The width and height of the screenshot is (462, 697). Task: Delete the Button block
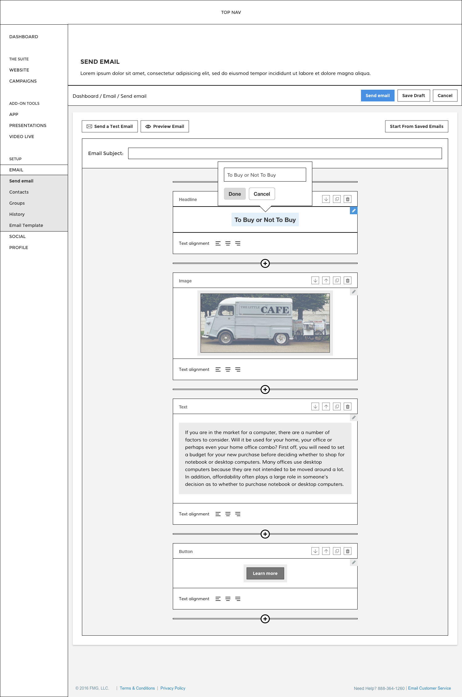tap(347, 551)
